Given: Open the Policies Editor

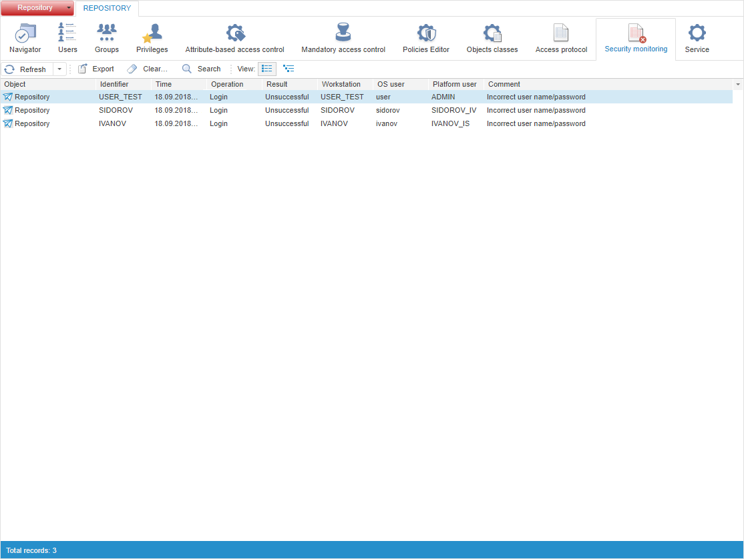Looking at the screenshot, I should pyautogui.click(x=426, y=39).
